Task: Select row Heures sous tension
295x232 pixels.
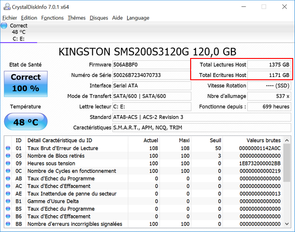Action: [143, 163]
